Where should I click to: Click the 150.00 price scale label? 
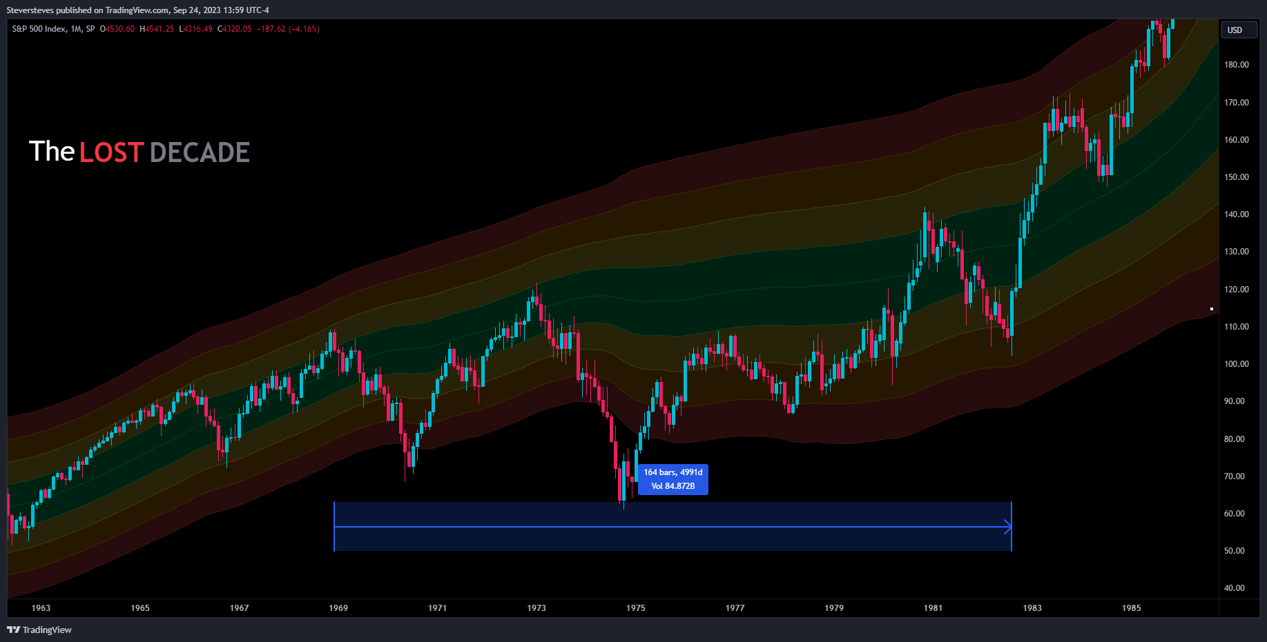point(1237,177)
